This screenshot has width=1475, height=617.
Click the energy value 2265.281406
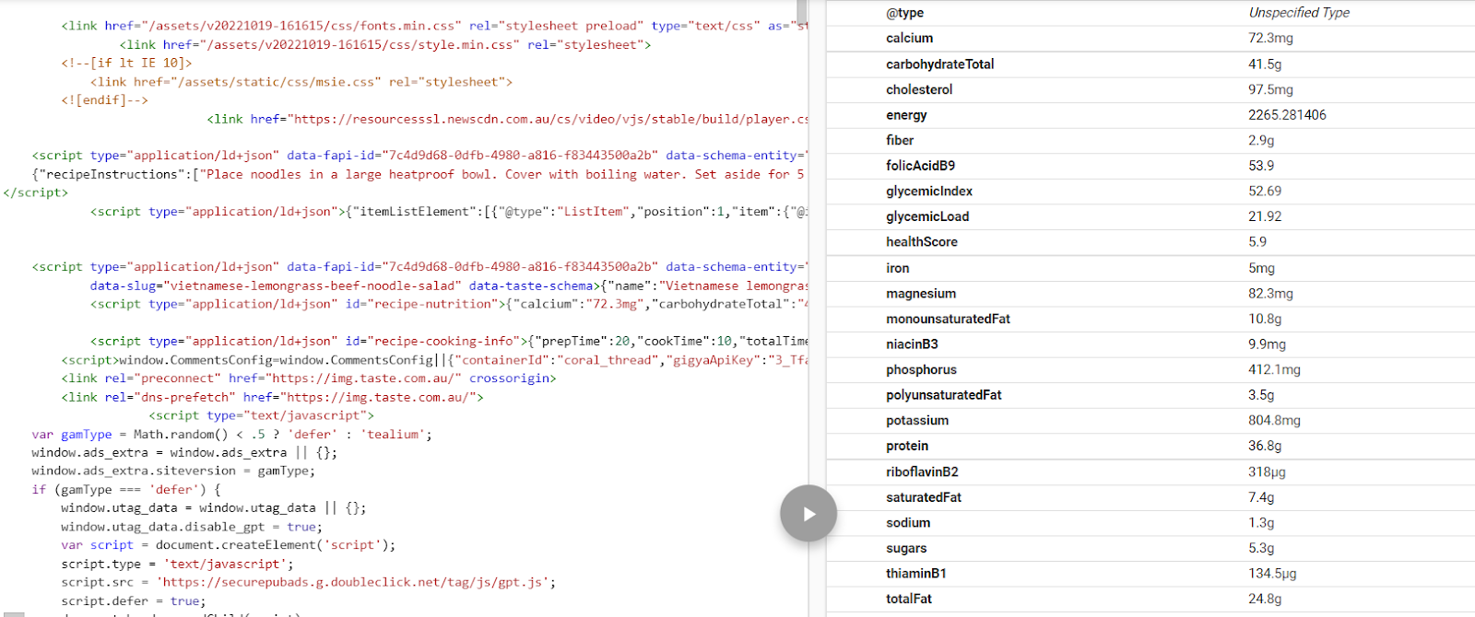point(1287,115)
